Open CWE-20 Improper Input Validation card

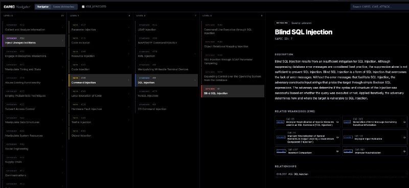pos(375,137)
